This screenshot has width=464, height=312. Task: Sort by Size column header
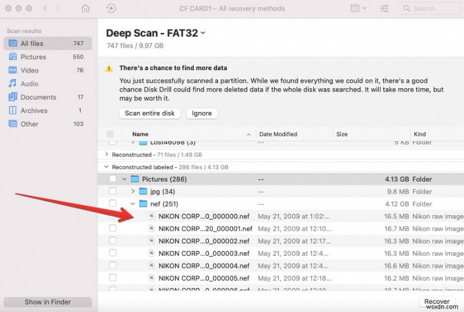click(342, 134)
